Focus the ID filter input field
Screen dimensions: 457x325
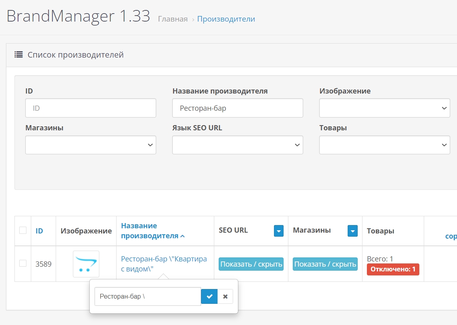click(x=91, y=108)
